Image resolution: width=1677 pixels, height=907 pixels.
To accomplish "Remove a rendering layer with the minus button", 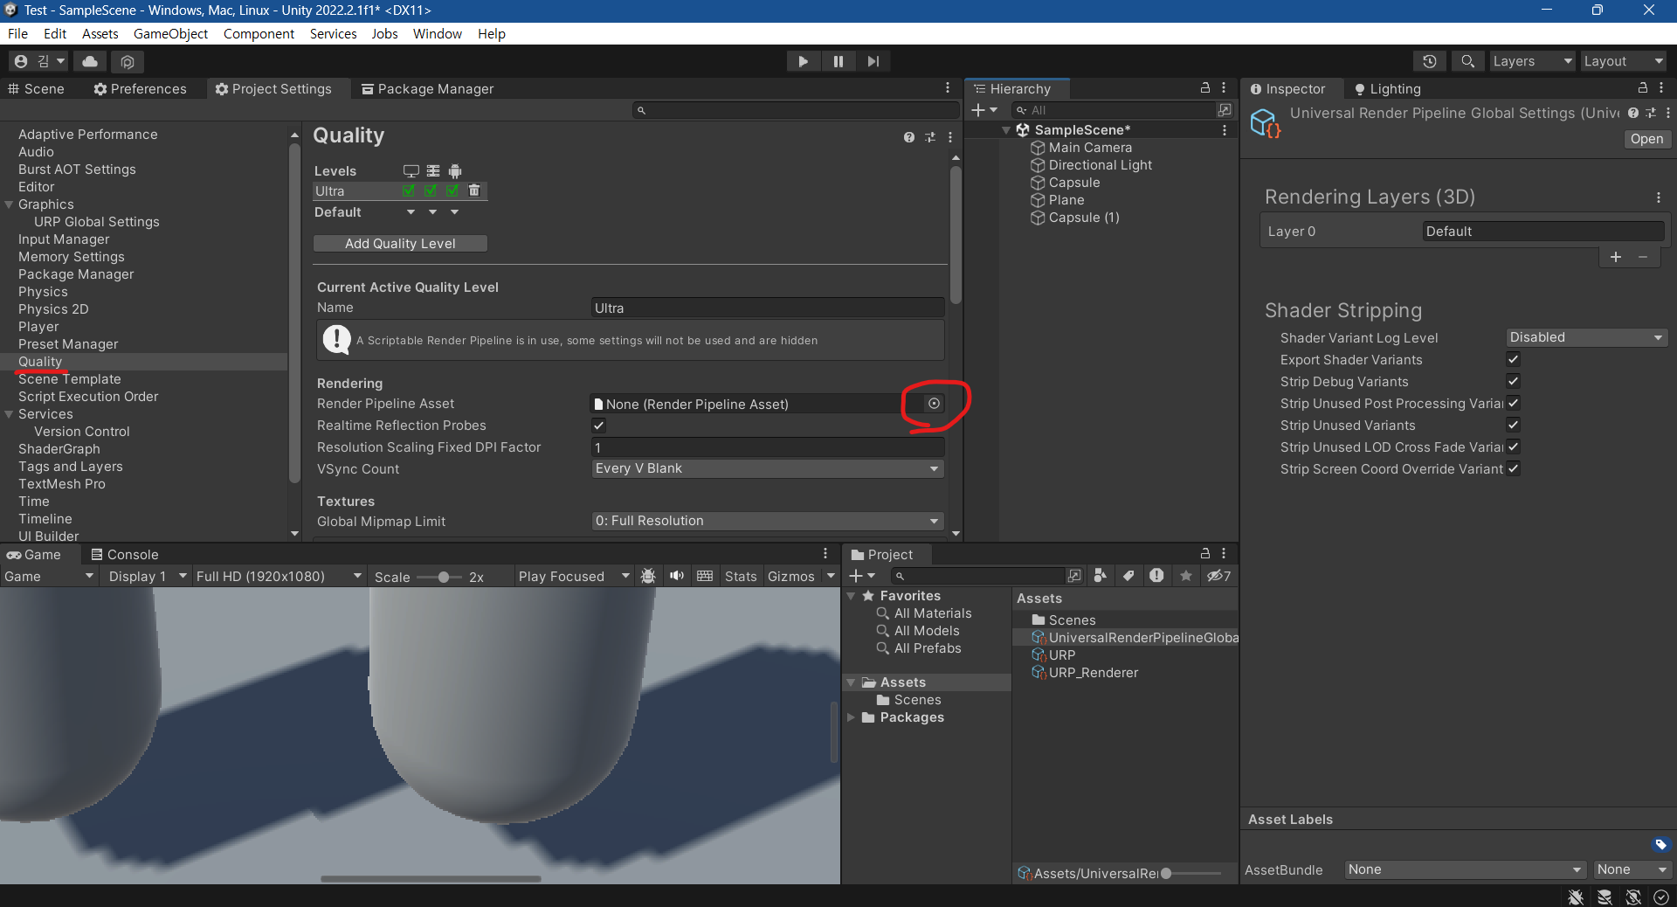I will pyautogui.click(x=1643, y=257).
